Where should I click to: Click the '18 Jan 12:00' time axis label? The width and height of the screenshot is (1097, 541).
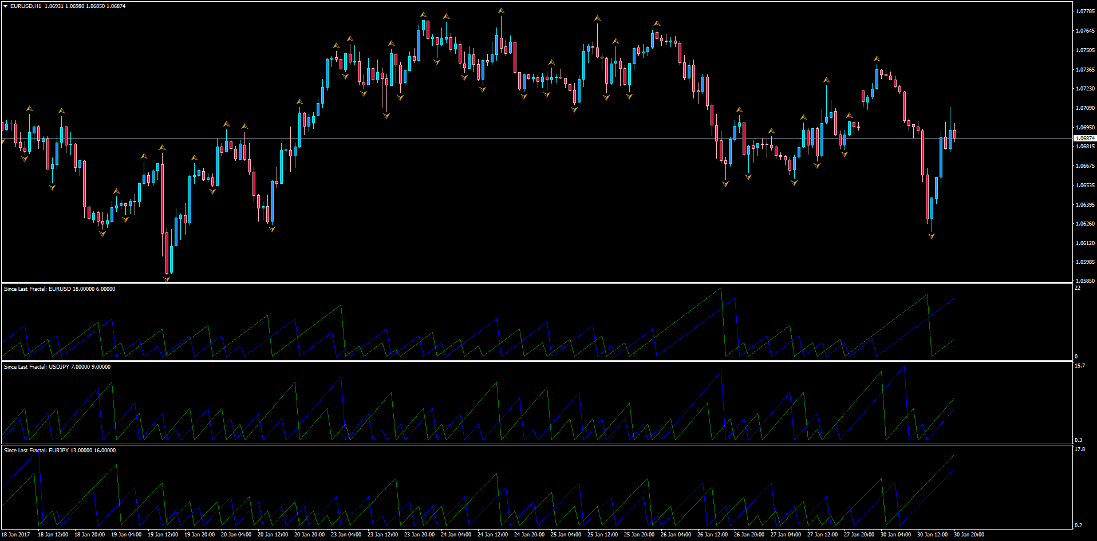(x=53, y=535)
